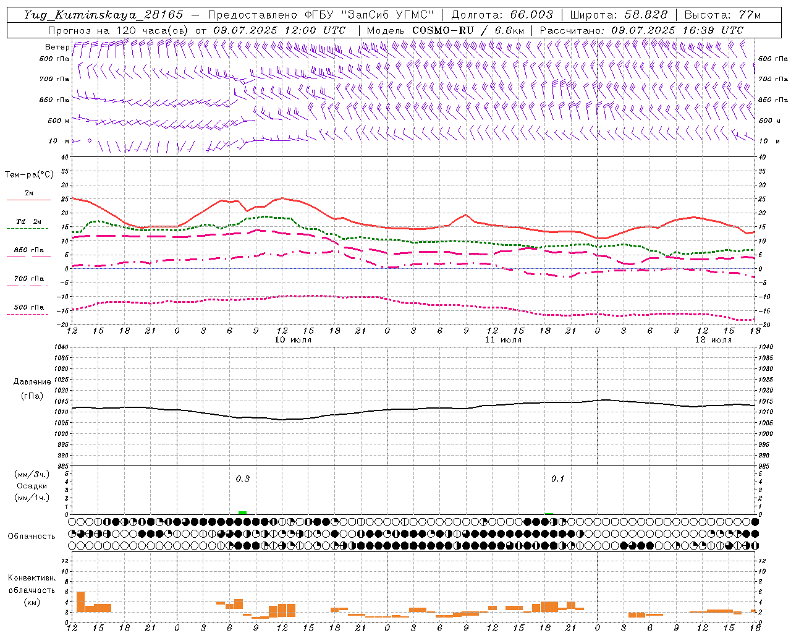Click the (гПа) unit label under Давление
Screen dimensions: 791x633
pyautogui.click(x=32, y=396)
